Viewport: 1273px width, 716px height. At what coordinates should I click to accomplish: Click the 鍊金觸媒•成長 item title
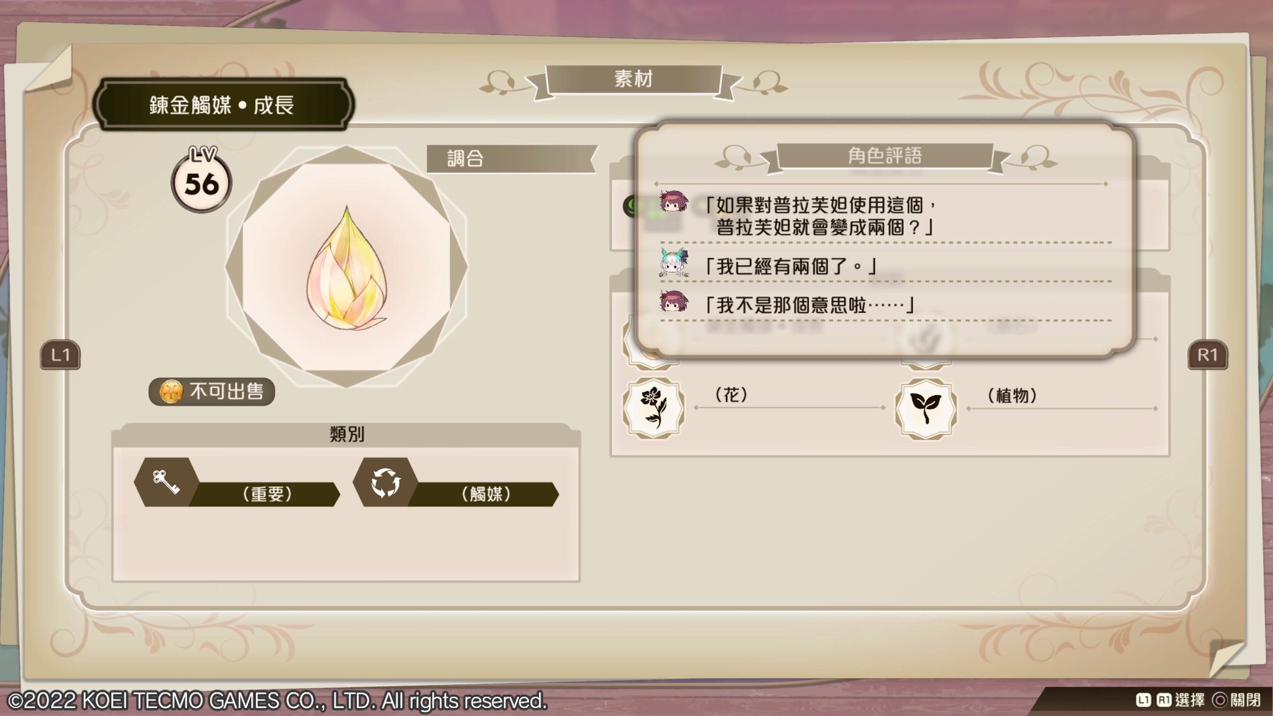223,104
